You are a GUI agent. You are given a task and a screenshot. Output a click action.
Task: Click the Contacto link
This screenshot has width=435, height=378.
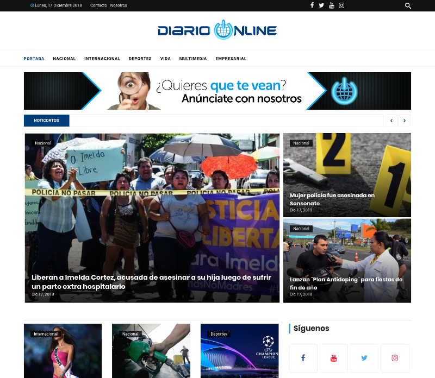pos(98,5)
